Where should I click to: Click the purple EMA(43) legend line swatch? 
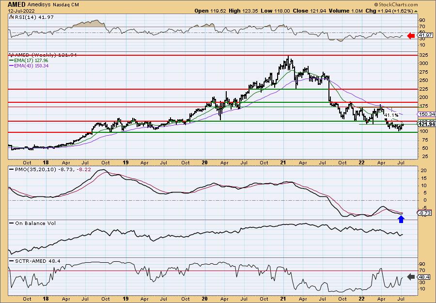(x=11, y=66)
